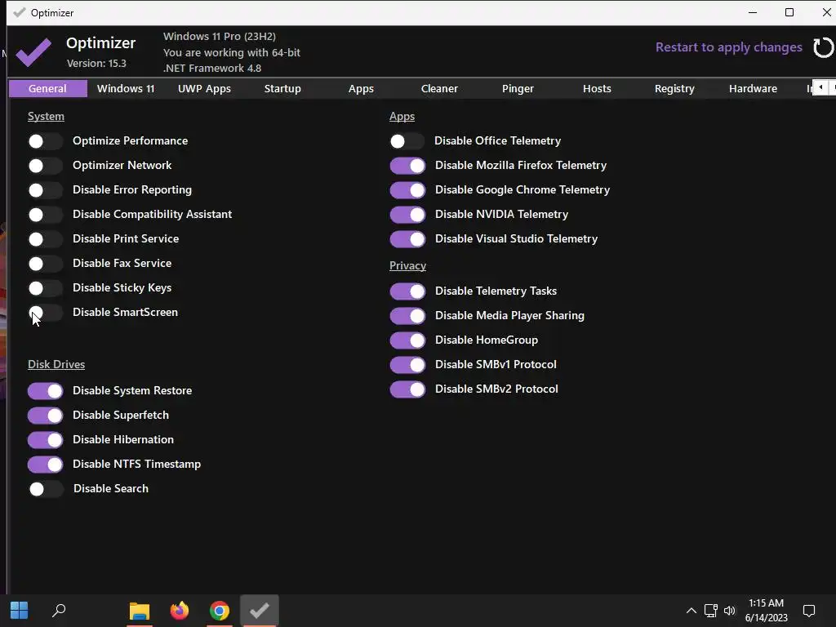Open the Windows Start menu
The width and height of the screenshot is (836, 627).
coord(20,611)
